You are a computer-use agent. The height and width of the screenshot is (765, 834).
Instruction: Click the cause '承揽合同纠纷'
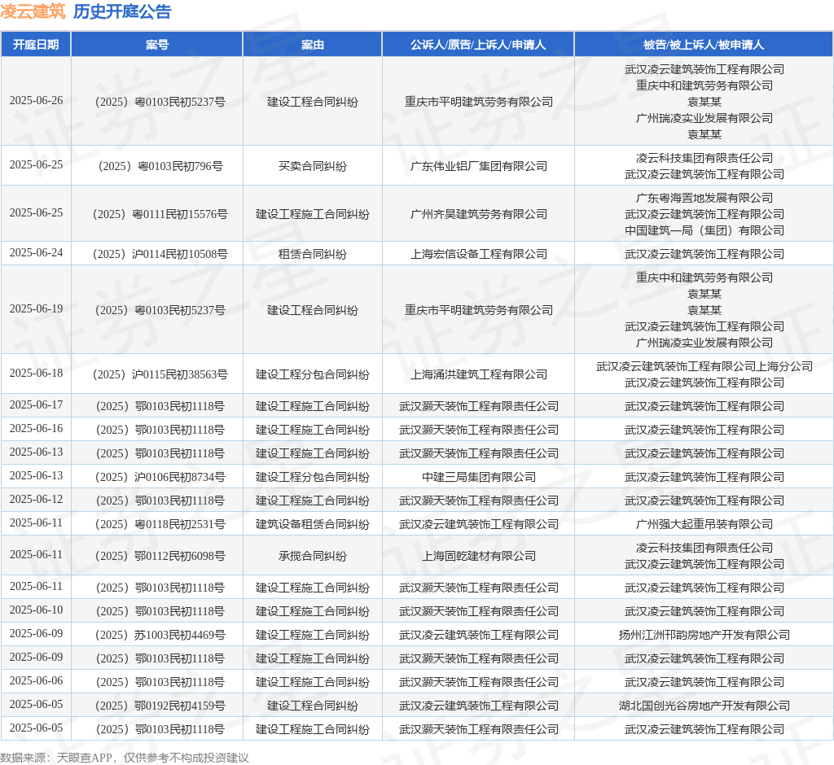312,556
